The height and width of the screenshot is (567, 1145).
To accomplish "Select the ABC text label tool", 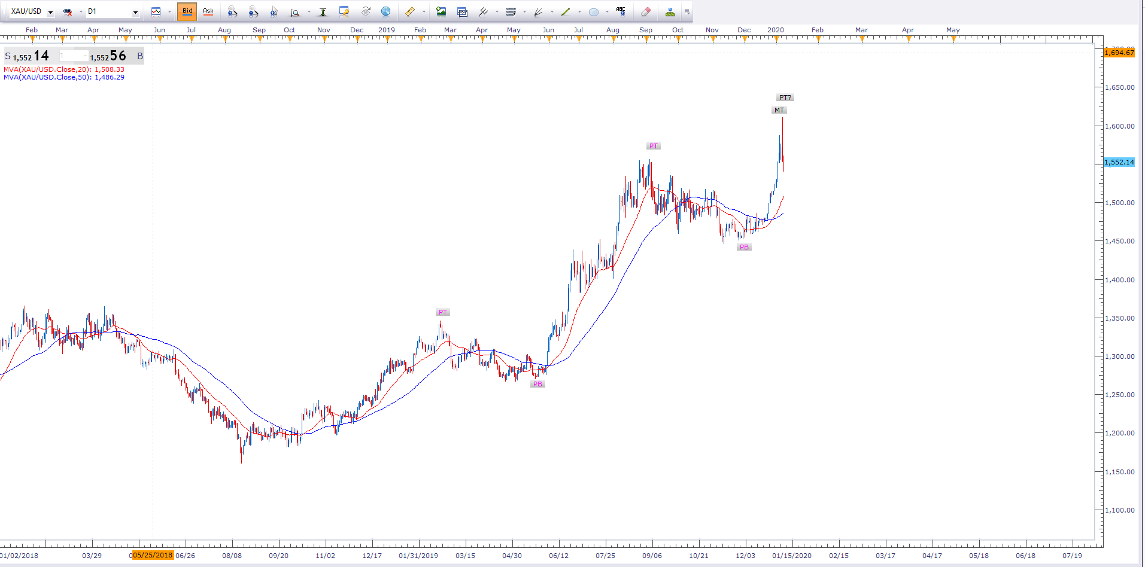I will (x=621, y=11).
